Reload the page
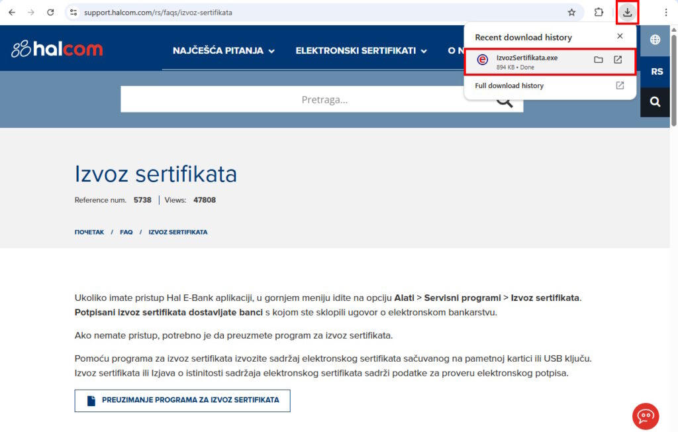The width and height of the screenshot is (678, 432). click(50, 13)
